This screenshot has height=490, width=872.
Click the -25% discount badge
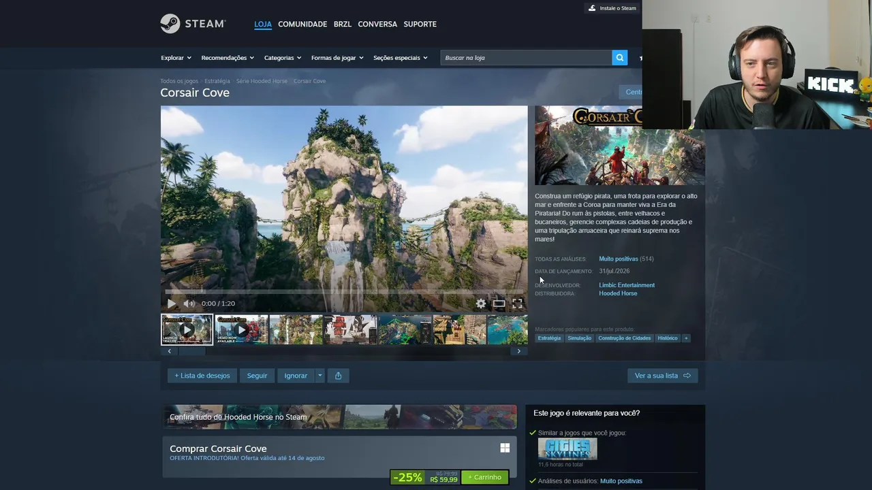coord(407,477)
